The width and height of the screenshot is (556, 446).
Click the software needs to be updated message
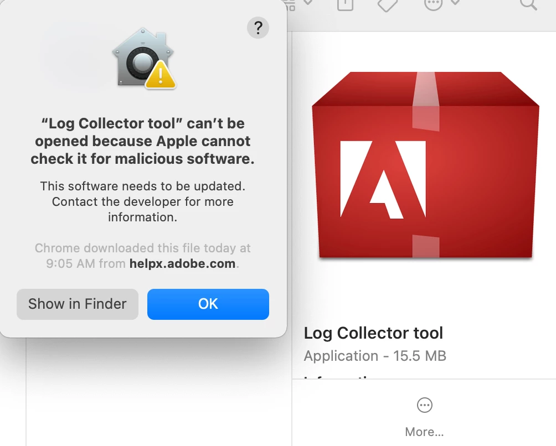pos(142,201)
